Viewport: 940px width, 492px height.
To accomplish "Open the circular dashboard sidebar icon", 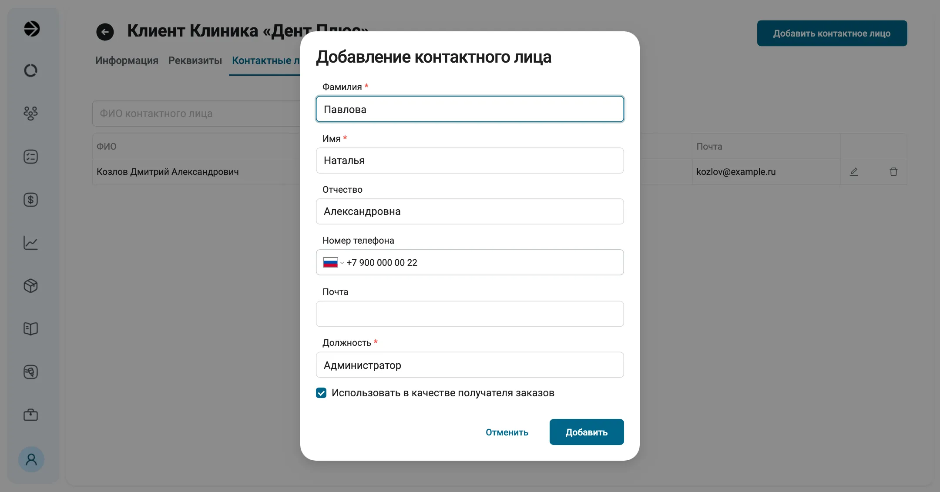I will [30, 70].
